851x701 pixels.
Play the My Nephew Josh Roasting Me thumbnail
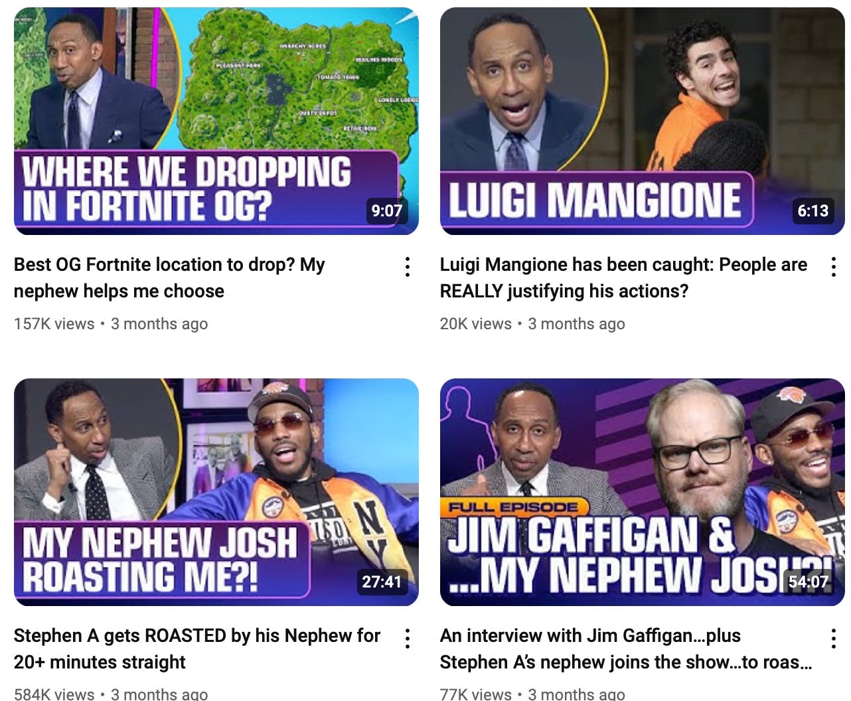(x=216, y=492)
